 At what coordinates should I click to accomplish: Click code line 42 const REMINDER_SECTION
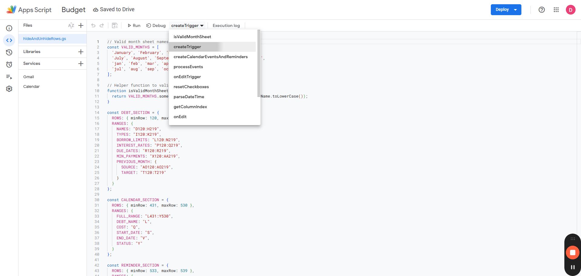pos(138,265)
